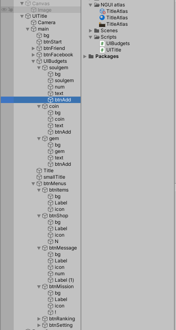Image resolution: width=176 pixels, height=330 pixels.
Task: Select text object under soulgem
Action: [59, 93]
